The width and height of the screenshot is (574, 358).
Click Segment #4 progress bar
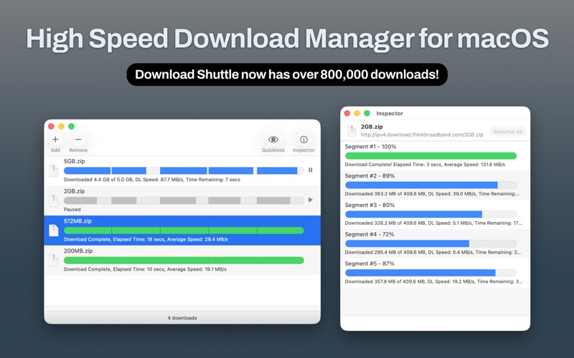(x=431, y=243)
